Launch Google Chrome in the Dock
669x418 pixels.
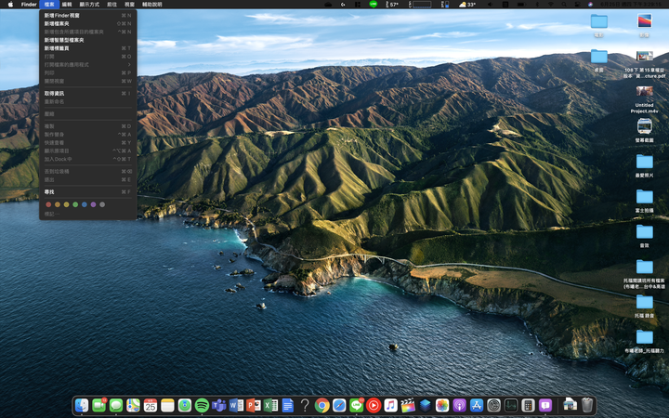(321, 406)
